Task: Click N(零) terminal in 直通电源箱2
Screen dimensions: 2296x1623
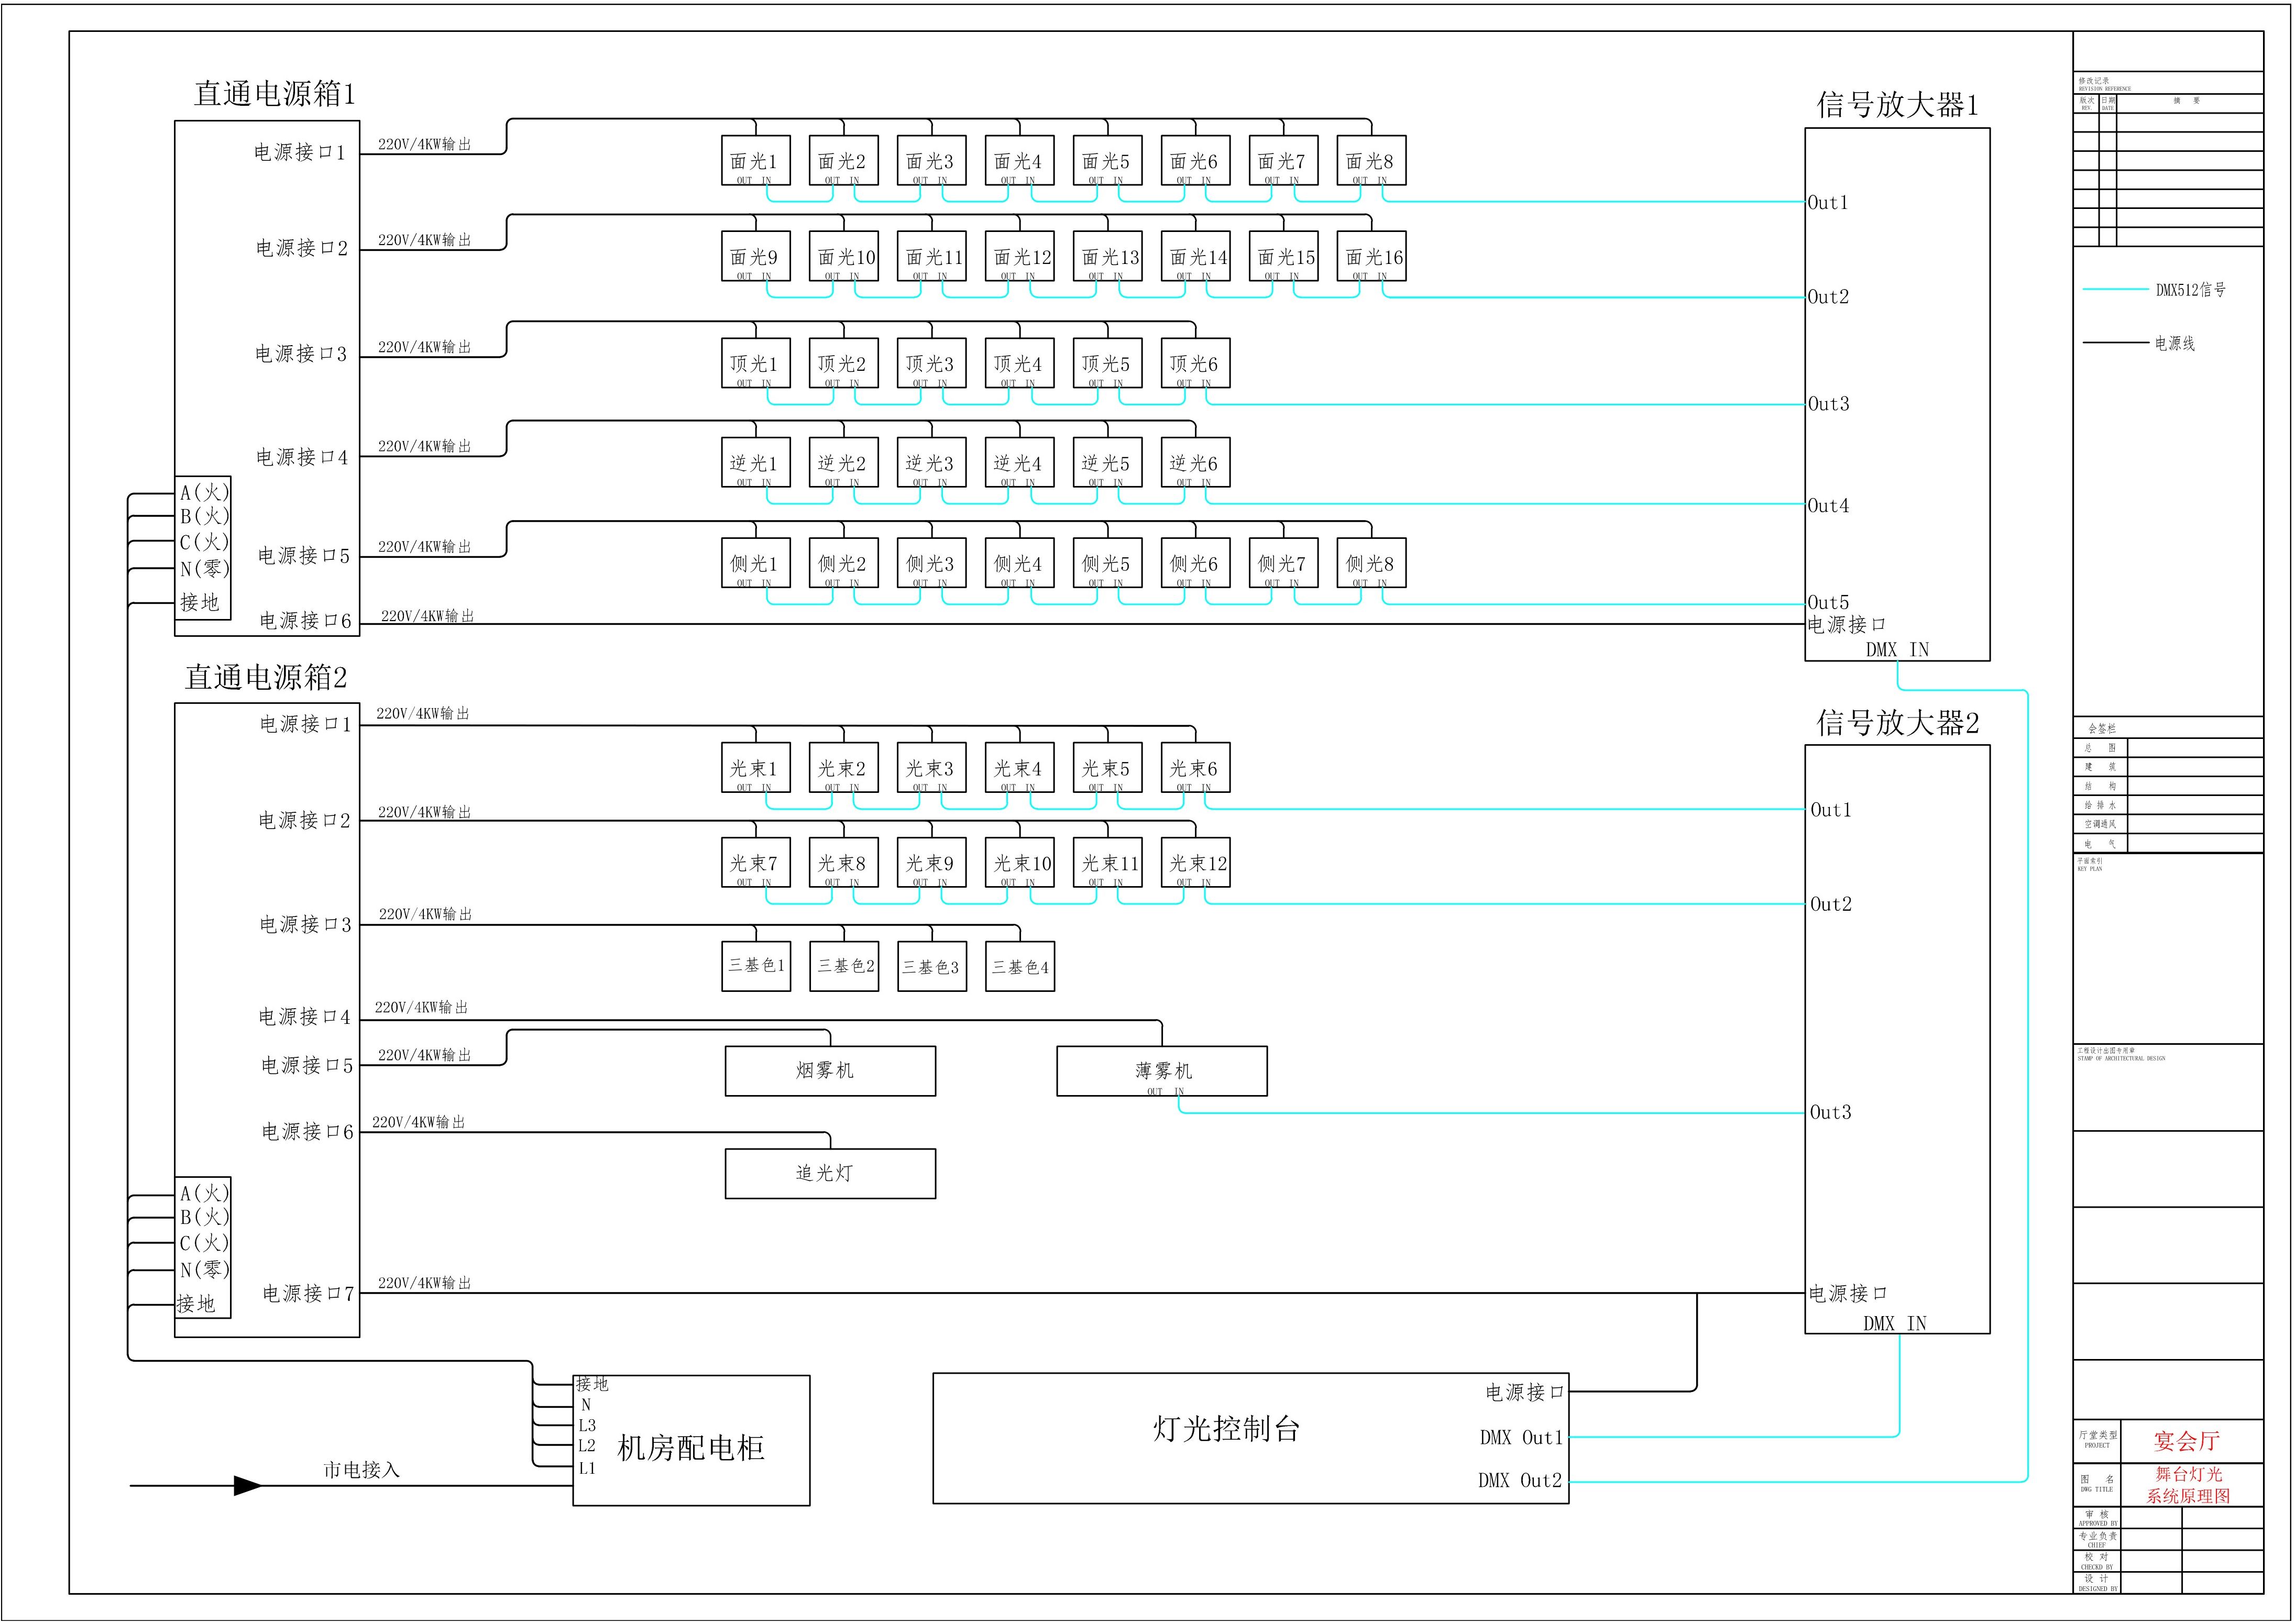Action: pyautogui.click(x=205, y=1269)
